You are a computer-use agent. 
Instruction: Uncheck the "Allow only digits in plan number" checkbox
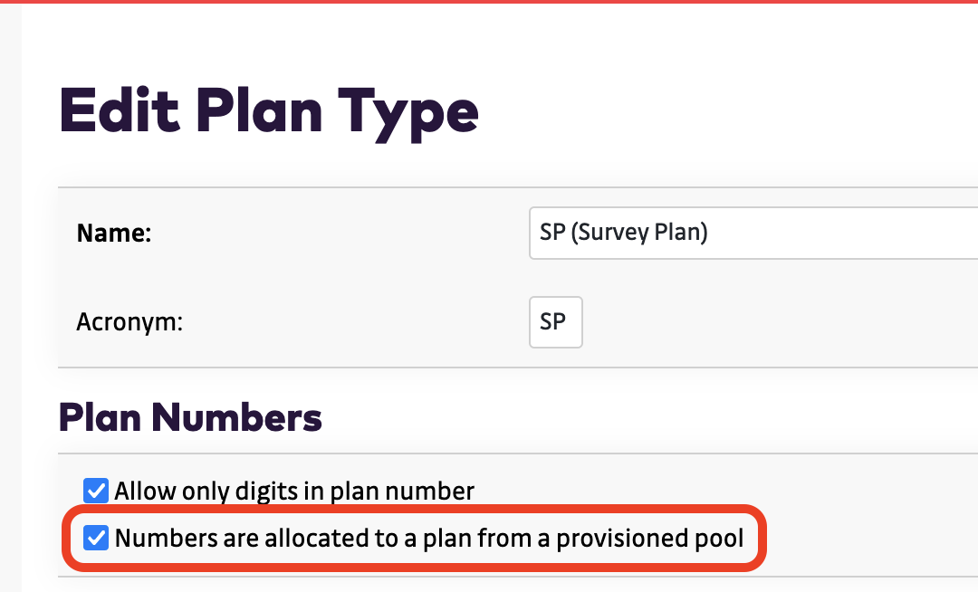tap(95, 491)
